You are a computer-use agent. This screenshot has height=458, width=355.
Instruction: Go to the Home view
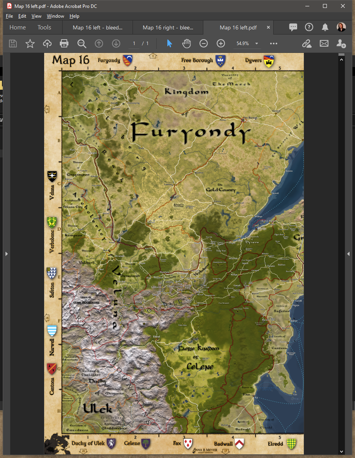pyautogui.click(x=17, y=27)
